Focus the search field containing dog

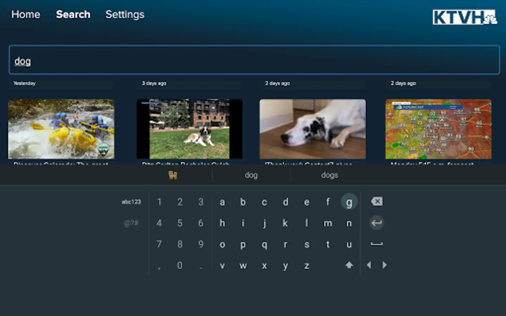254,60
